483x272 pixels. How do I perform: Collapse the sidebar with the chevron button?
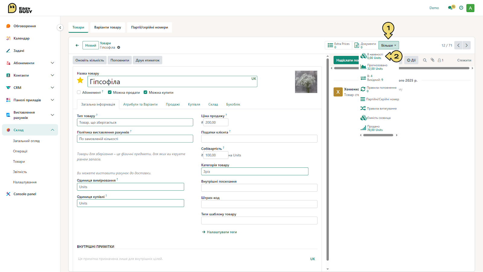coord(60,28)
